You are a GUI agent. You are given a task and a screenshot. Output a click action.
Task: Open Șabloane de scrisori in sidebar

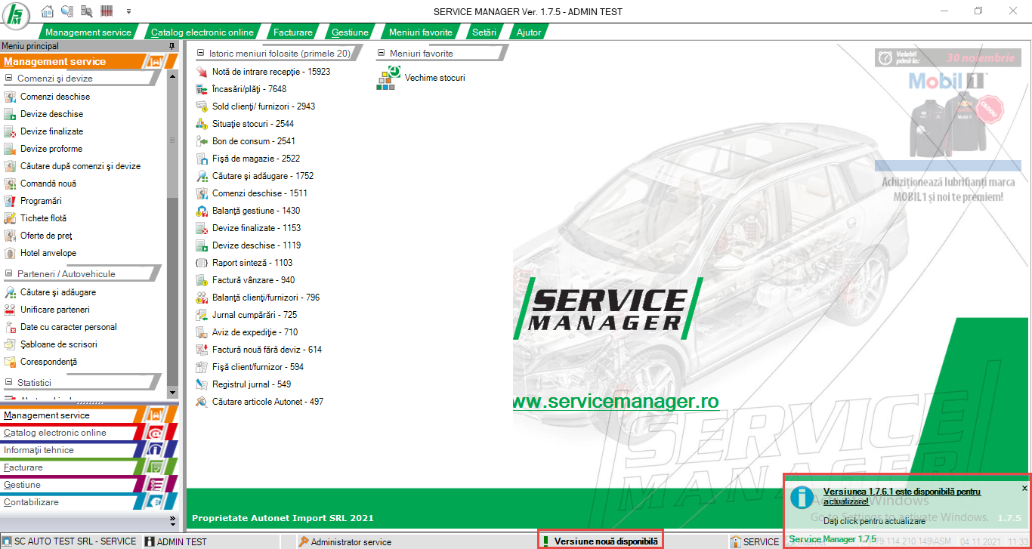(x=58, y=344)
